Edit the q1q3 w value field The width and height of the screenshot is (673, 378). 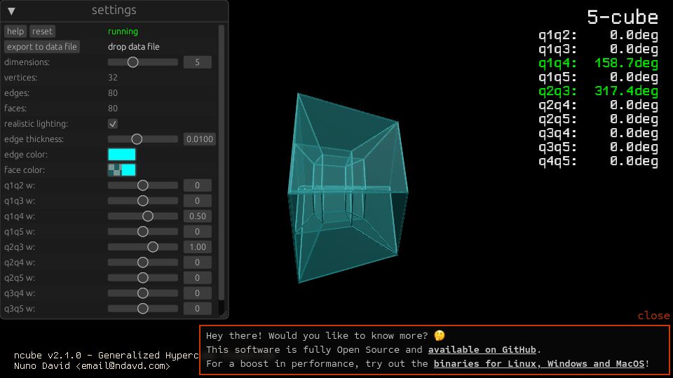click(198, 201)
